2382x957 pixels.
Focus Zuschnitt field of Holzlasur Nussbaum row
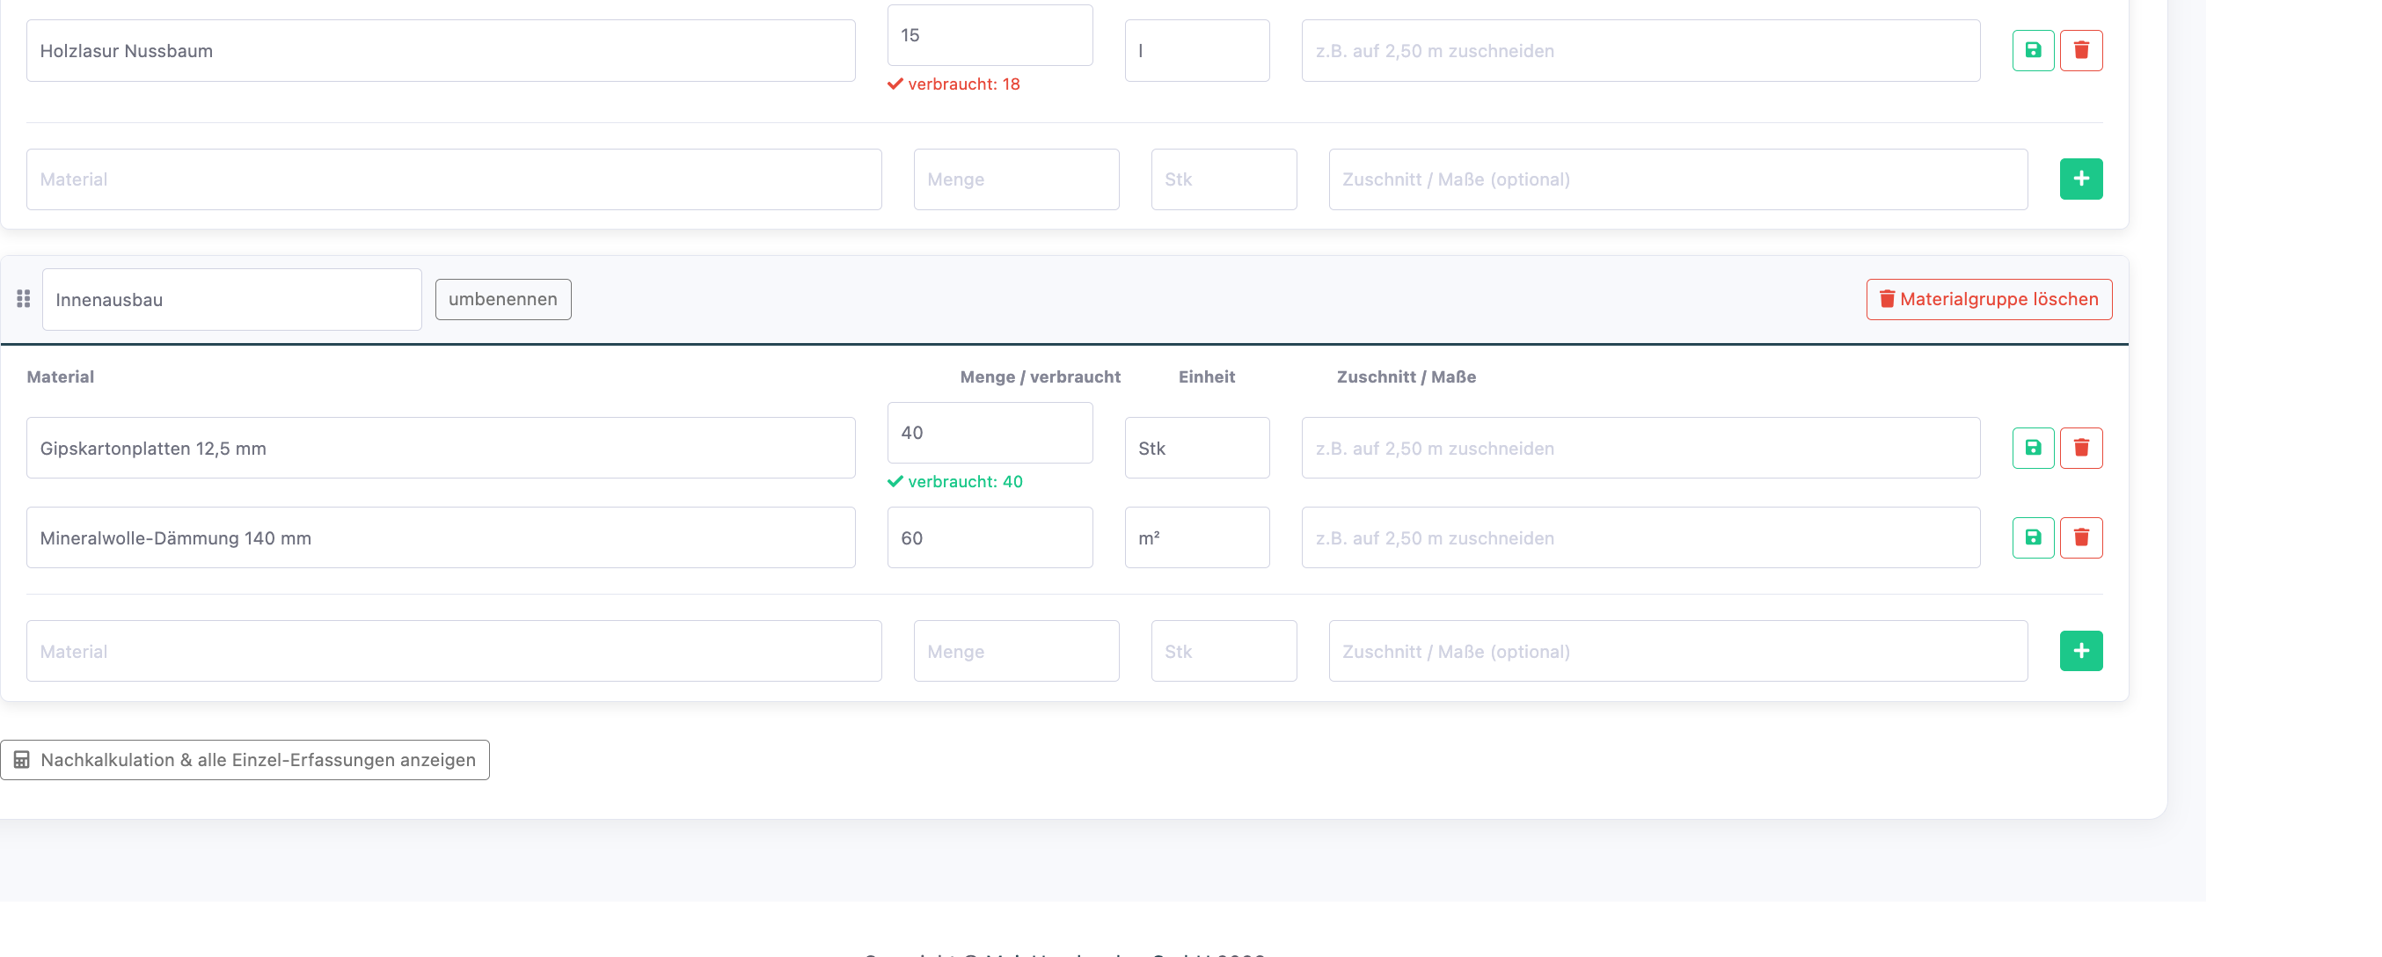1641,51
